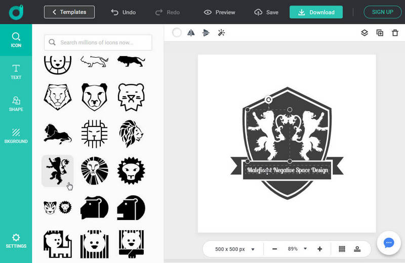This screenshot has width=405, height=263.
Task: Click the icon search input field
Action: point(98,42)
